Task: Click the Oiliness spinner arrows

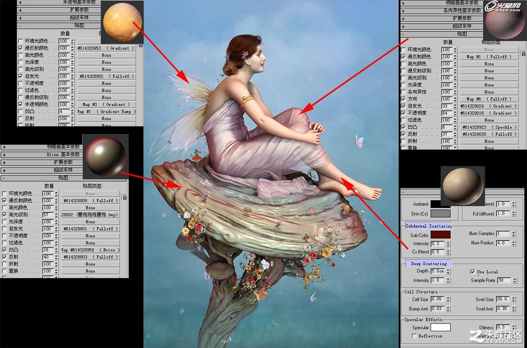Action: pyautogui.click(x=514, y=328)
